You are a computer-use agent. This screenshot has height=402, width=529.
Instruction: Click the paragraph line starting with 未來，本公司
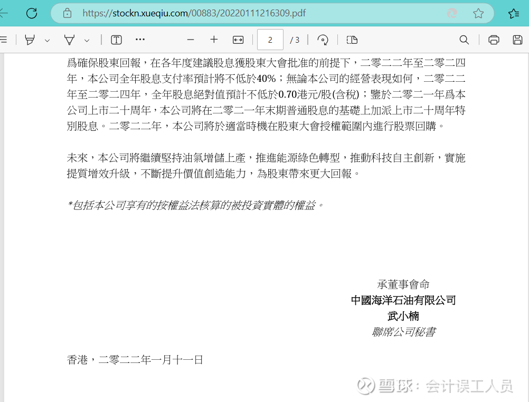[x=266, y=158]
